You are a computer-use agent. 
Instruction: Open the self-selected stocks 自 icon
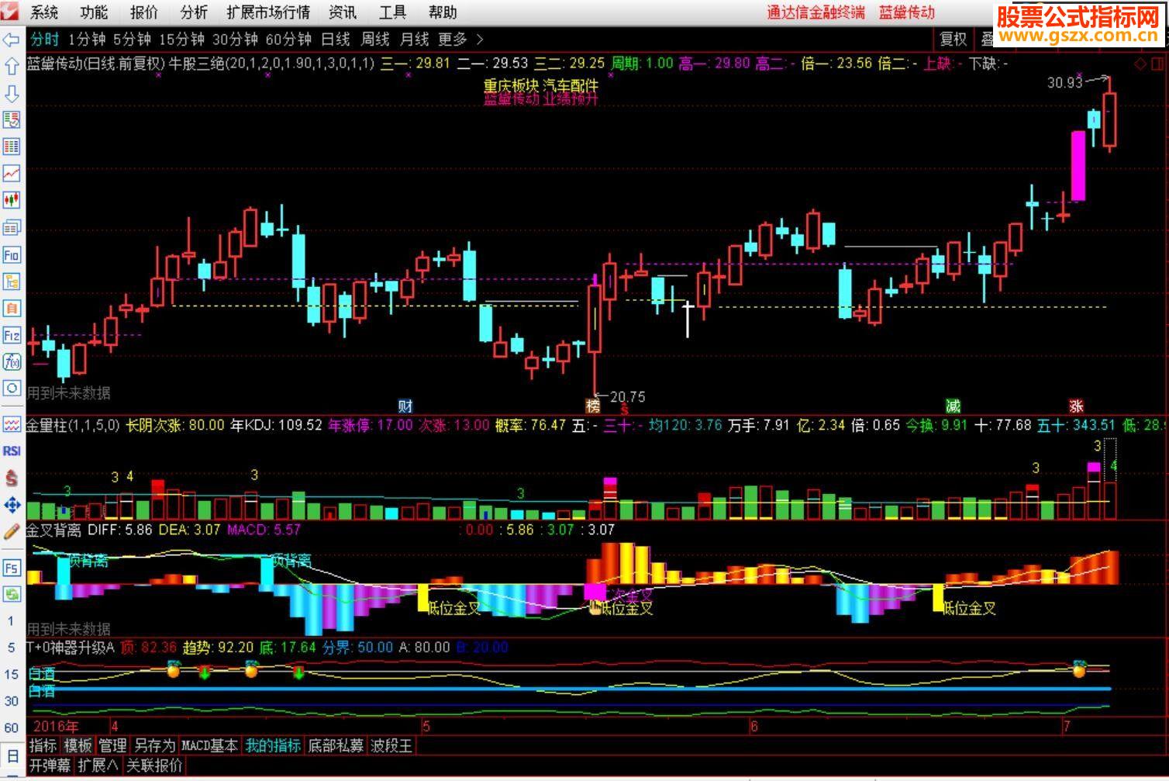pos(12,309)
